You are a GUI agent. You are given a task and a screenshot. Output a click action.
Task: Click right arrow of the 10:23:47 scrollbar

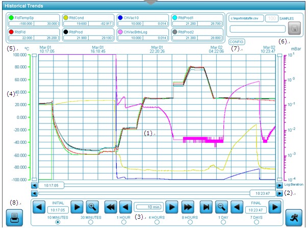(x=279, y=193)
